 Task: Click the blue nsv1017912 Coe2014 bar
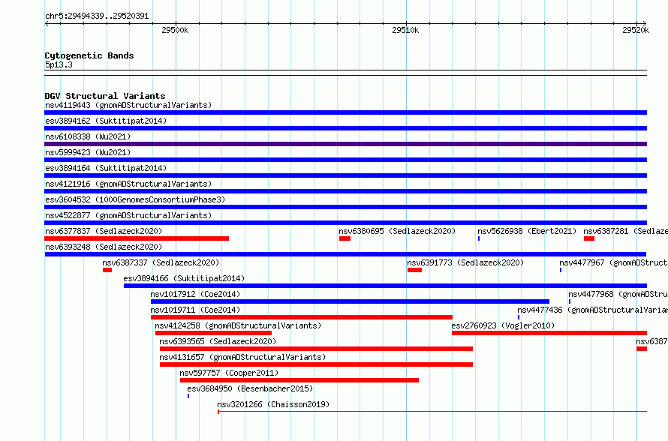pos(350,301)
